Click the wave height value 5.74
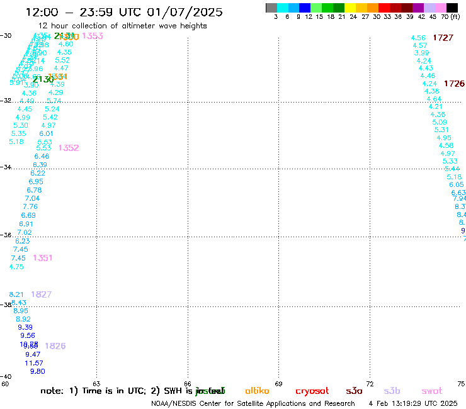Viewport: 466px width, 409px height. click(x=54, y=101)
